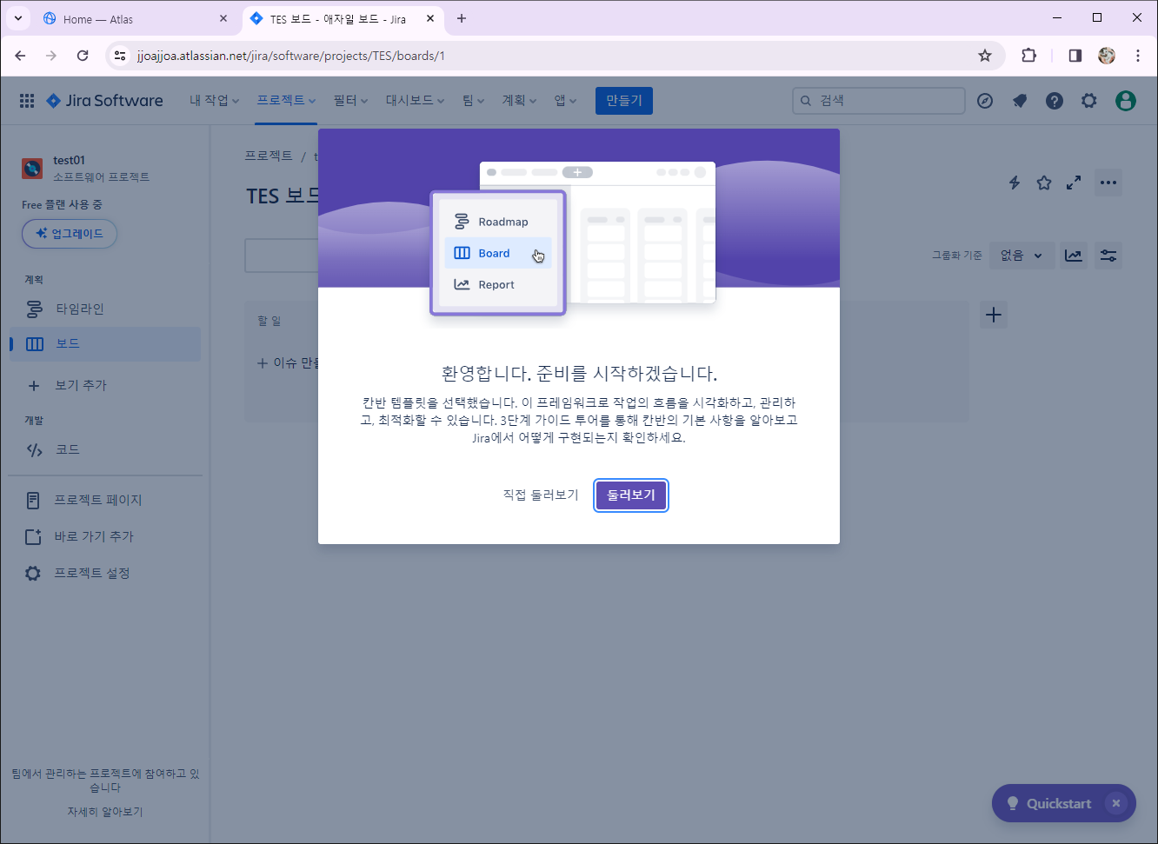The height and width of the screenshot is (844, 1158).
Task: Expand the 계획 dropdown in top nav
Action: (x=520, y=101)
